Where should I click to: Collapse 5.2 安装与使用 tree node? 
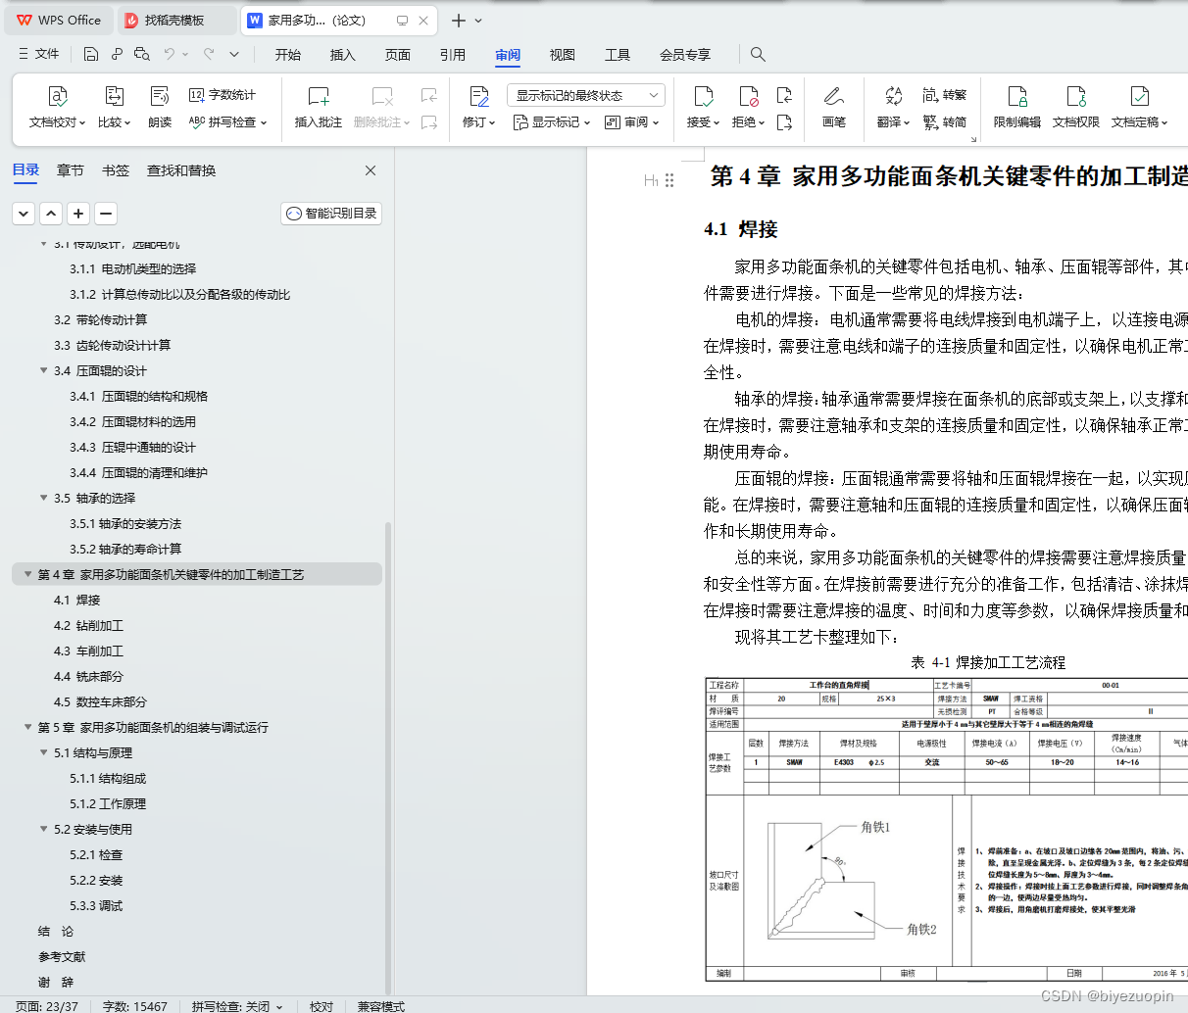coord(43,829)
